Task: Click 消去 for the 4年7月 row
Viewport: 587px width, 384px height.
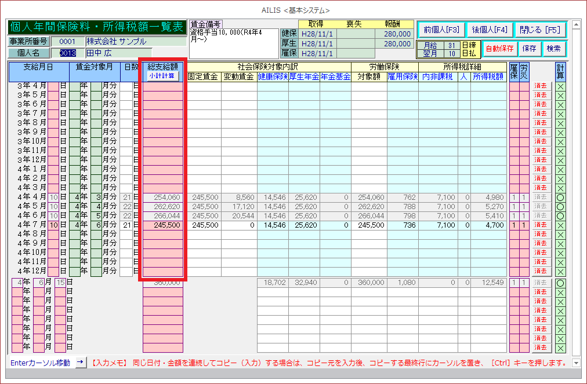Action: pyautogui.click(x=540, y=225)
